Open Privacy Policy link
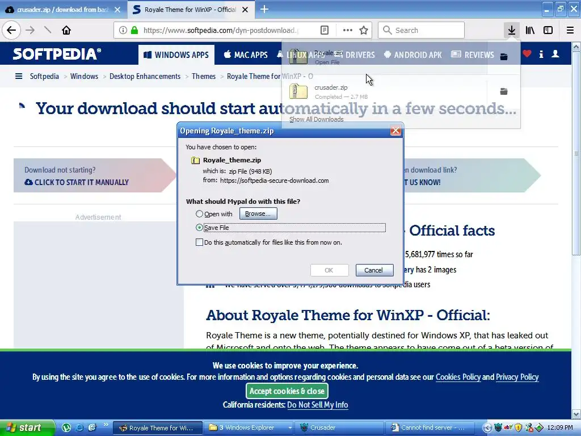This screenshot has width=581, height=436. tap(517, 377)
